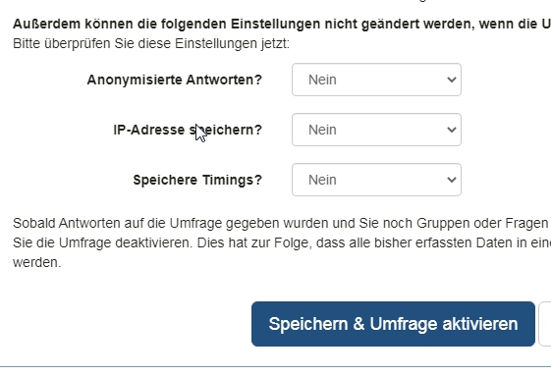
Task: Open the Speichere Timings dropdown
Action: (x=376, y=180)
